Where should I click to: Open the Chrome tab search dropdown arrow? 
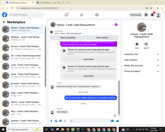[3, 3]
